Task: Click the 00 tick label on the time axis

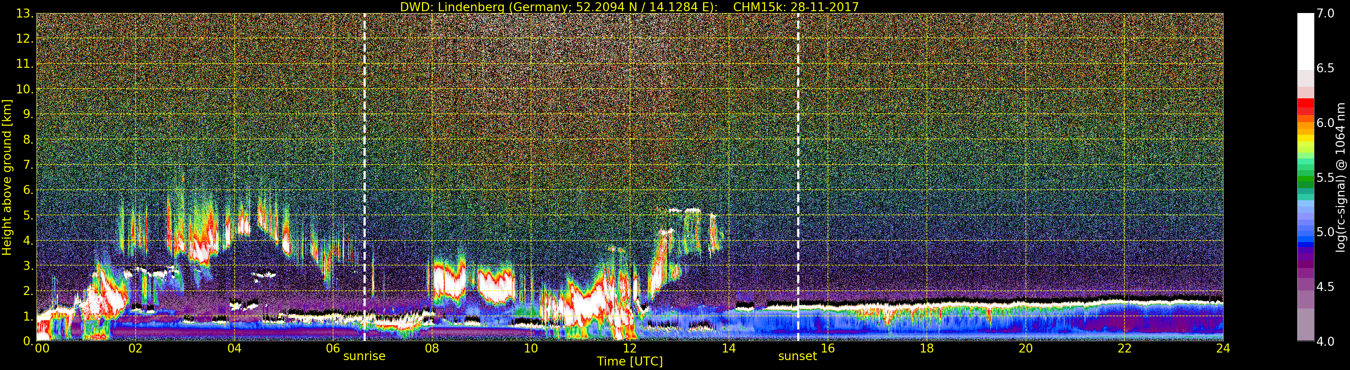Action: click(42, 348)
